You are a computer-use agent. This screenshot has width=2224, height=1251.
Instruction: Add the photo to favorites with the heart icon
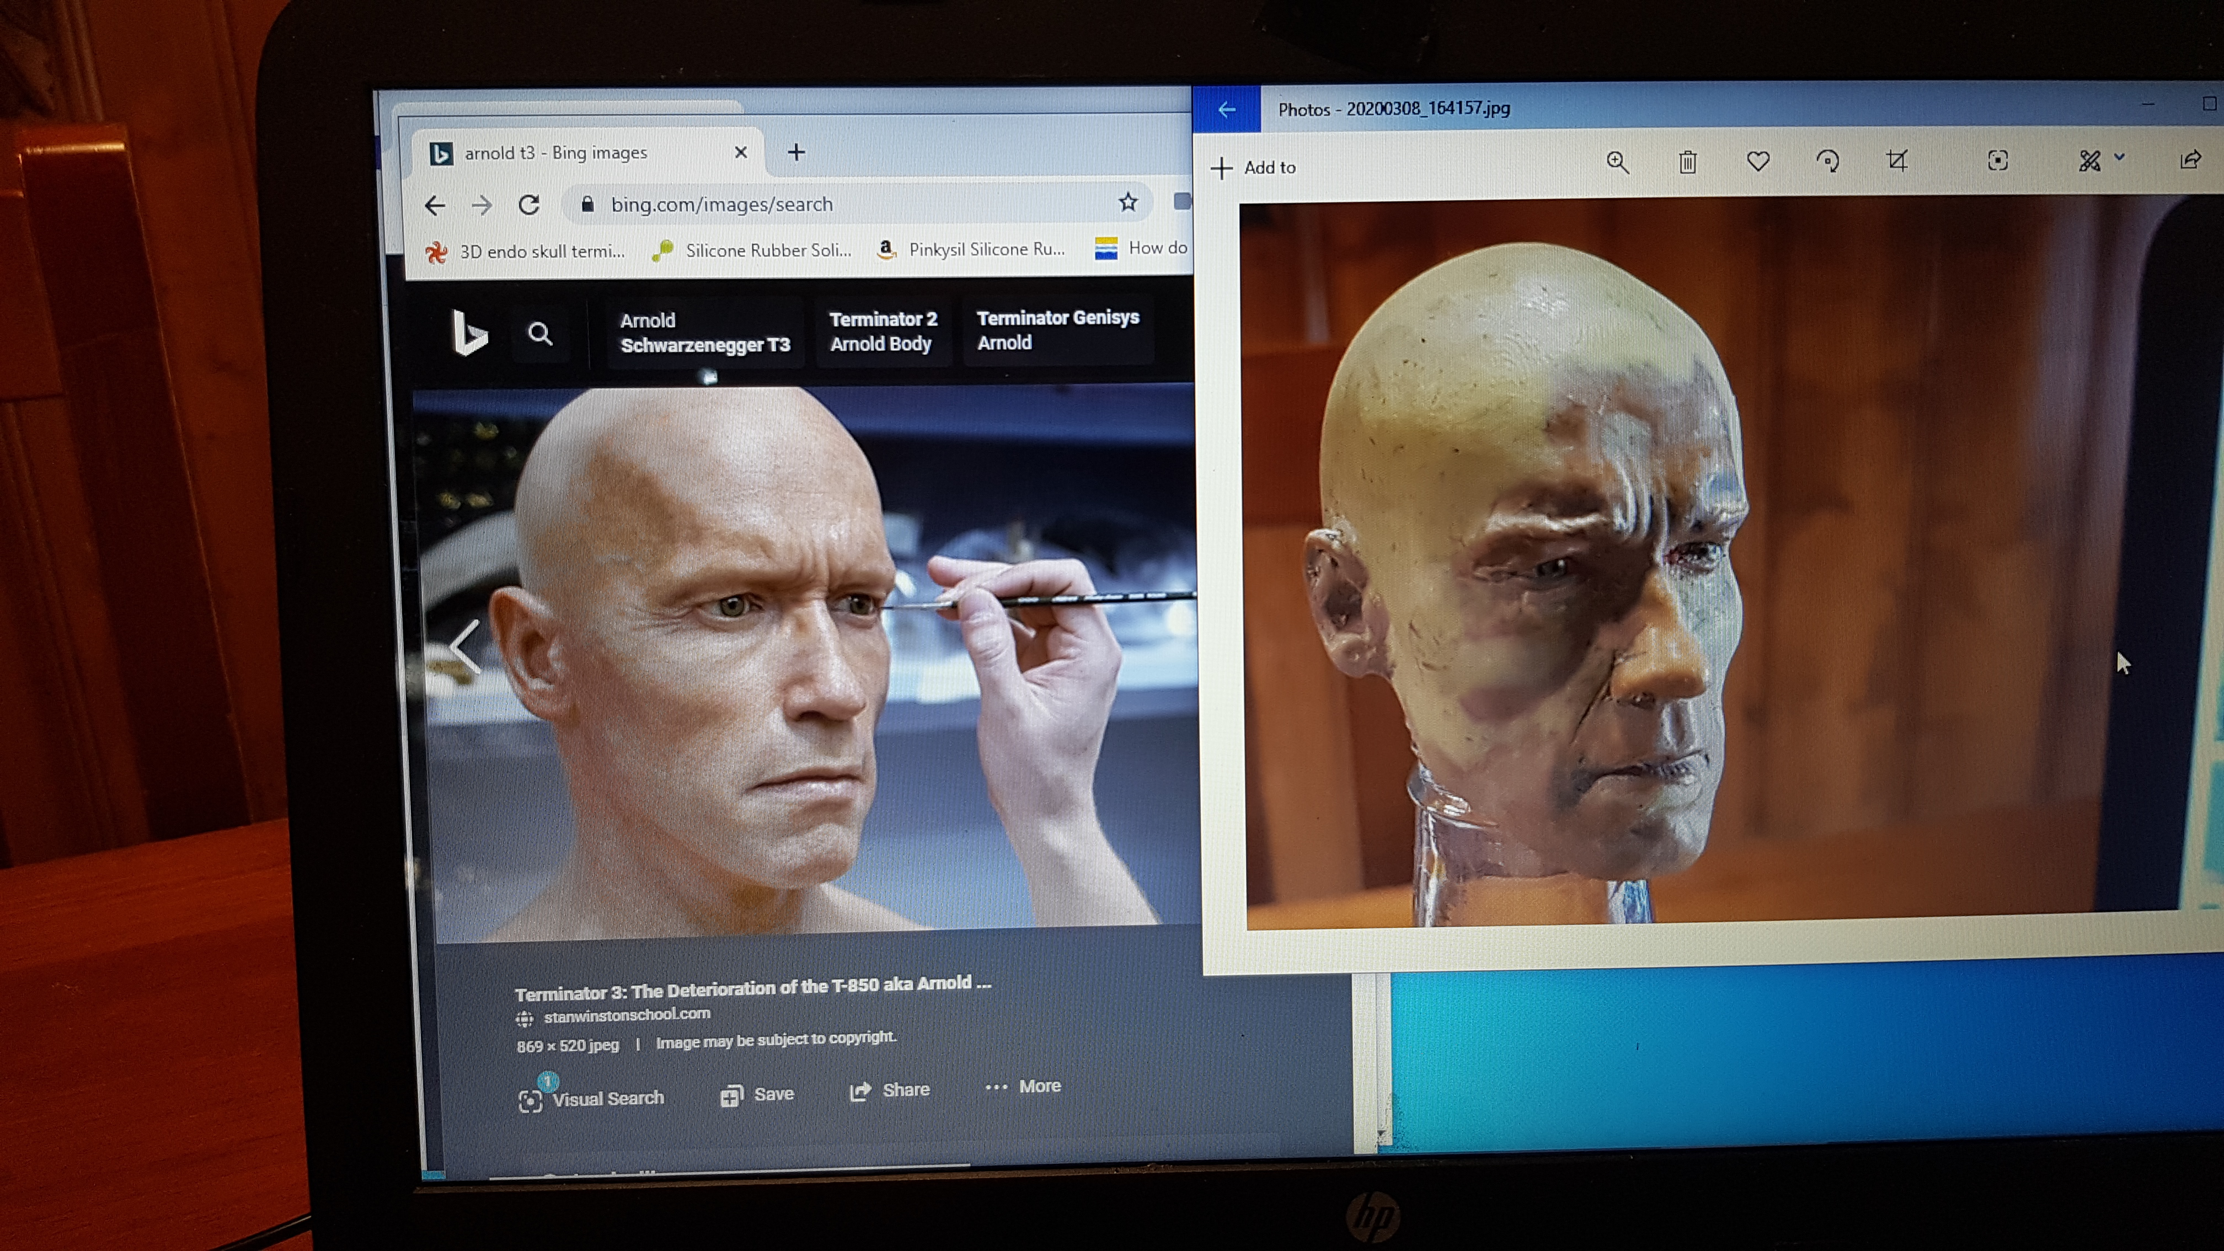[1758, 162]
